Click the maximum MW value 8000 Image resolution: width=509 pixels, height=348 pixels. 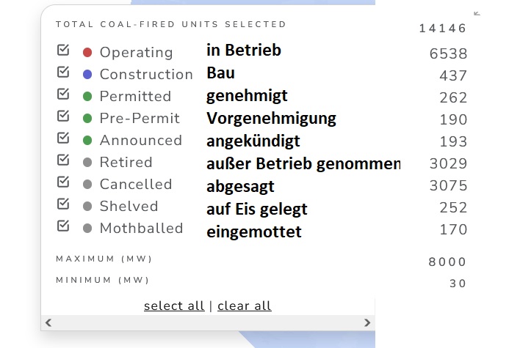pos(447,262)
